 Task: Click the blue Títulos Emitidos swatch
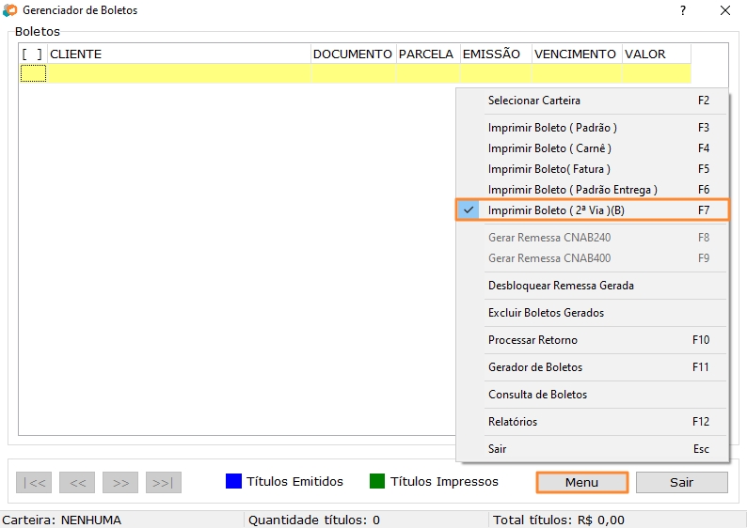(233, 481)
